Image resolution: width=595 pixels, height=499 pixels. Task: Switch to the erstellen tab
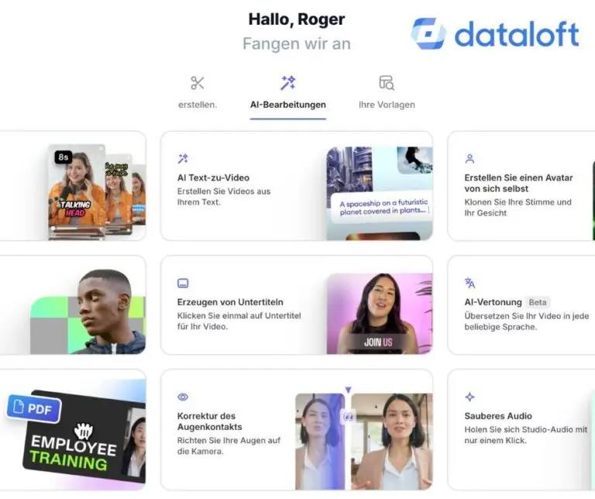tap(198, 105)
